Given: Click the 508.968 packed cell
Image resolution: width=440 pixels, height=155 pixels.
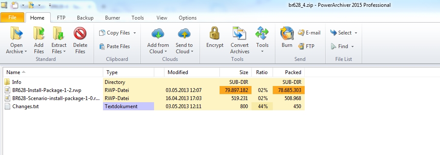Looking at the screenshot, I should [x=289, y=98].
